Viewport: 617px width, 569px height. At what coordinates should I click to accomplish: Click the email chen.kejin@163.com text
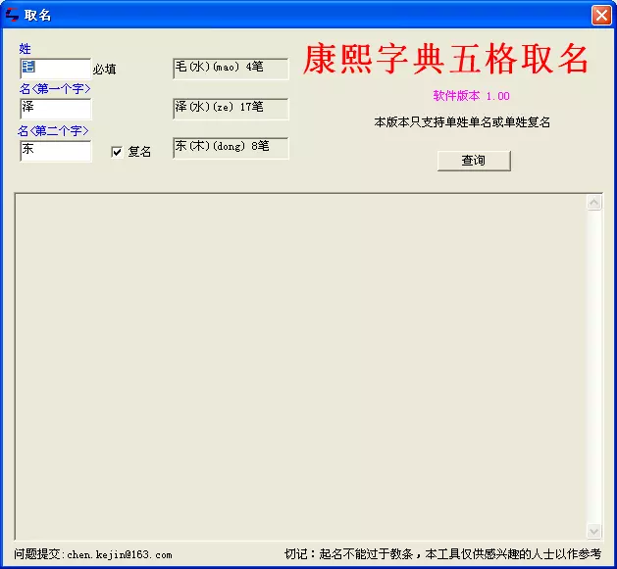coord(120,554)
